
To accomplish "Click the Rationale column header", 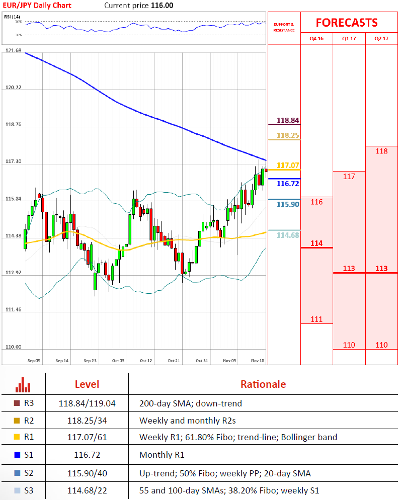I will point(263,384).
